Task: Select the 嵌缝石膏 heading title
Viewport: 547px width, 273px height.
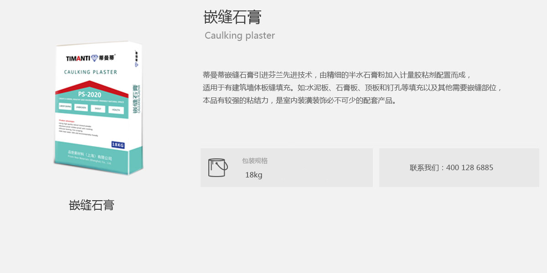Action: 232,17
